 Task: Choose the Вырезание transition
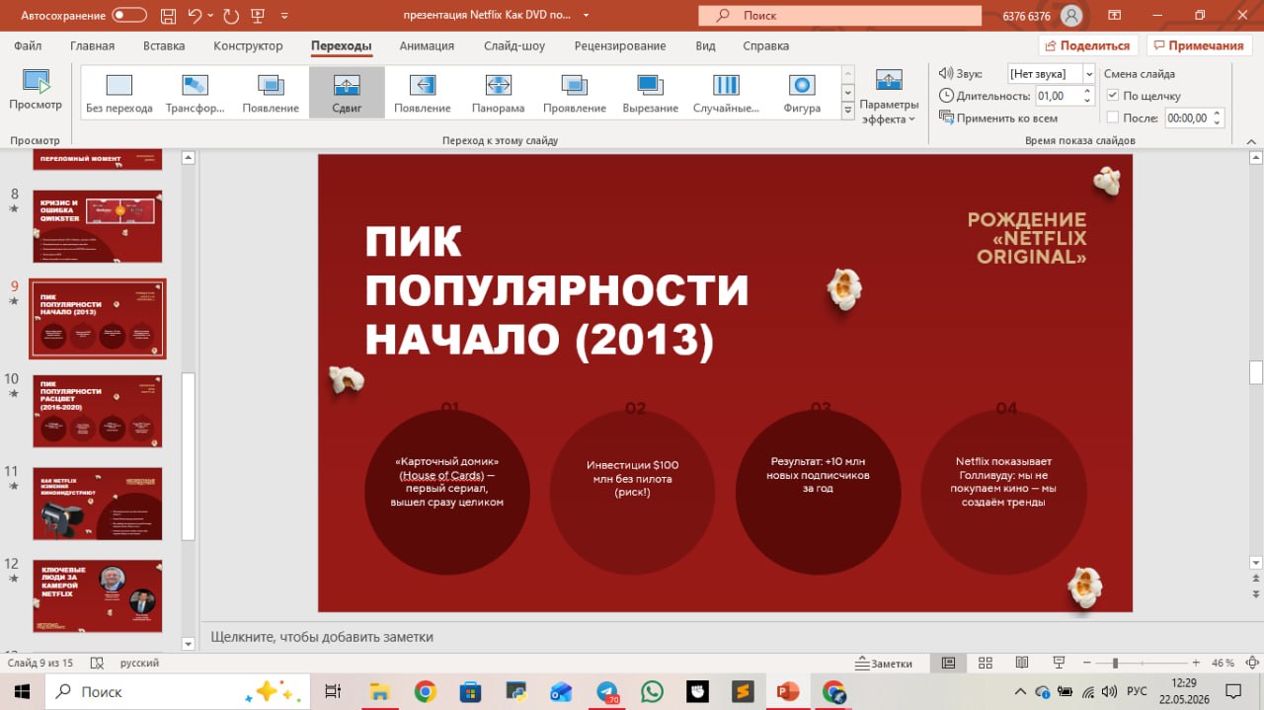coord(650,94)
